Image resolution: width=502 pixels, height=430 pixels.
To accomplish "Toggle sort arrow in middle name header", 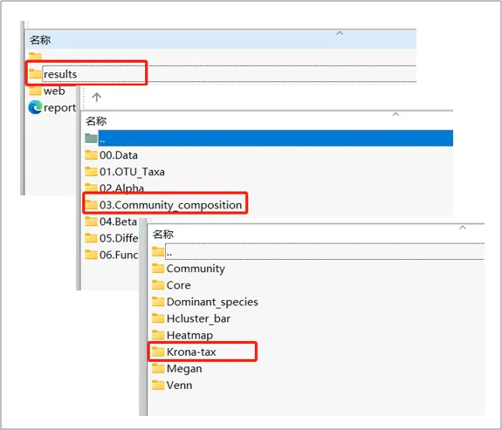I will click(395, 114).
